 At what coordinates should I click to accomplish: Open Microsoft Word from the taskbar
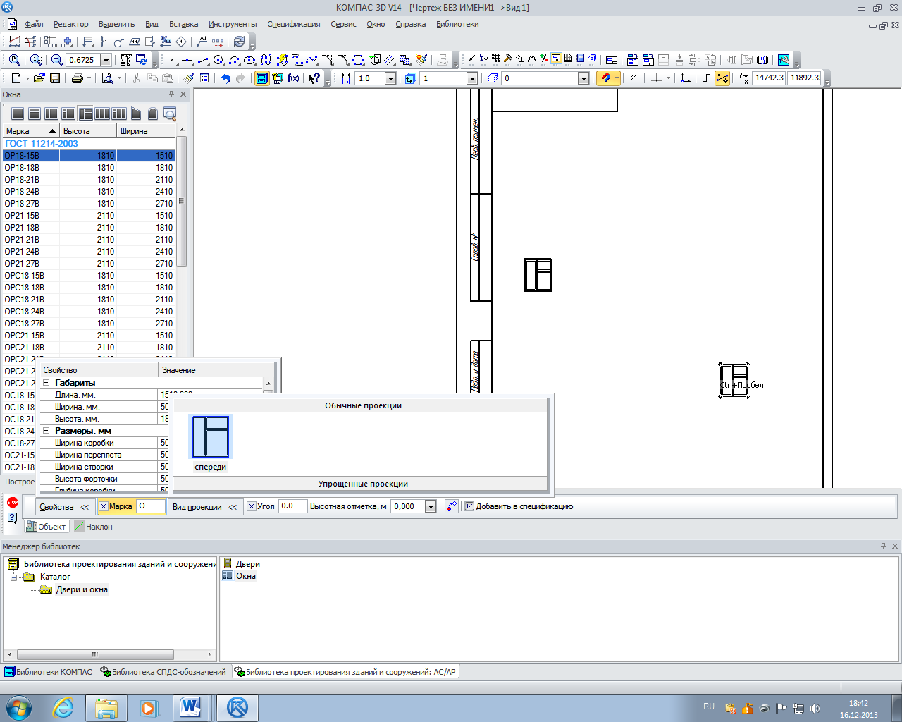pyautogui.click(x=190, y=707)
